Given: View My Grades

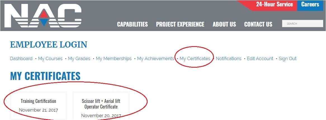Looking at the screenshot, I should click(x=79, y=59).
